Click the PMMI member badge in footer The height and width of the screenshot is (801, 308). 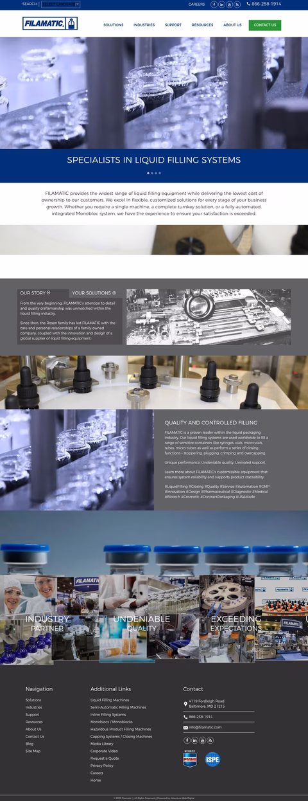(x=190, y=759)
